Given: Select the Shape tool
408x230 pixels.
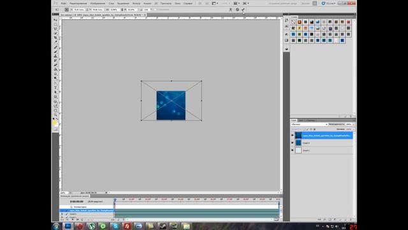Looking at the screenshot, I should [55, 96].
